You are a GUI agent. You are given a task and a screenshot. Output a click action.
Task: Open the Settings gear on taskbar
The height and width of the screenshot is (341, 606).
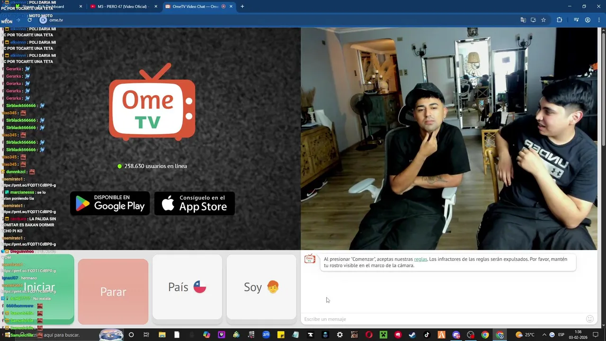(340, 335)
